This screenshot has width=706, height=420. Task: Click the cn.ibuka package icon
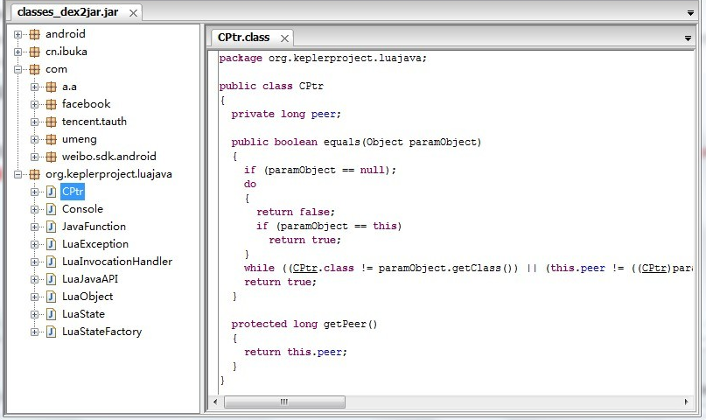pos(35,52)
